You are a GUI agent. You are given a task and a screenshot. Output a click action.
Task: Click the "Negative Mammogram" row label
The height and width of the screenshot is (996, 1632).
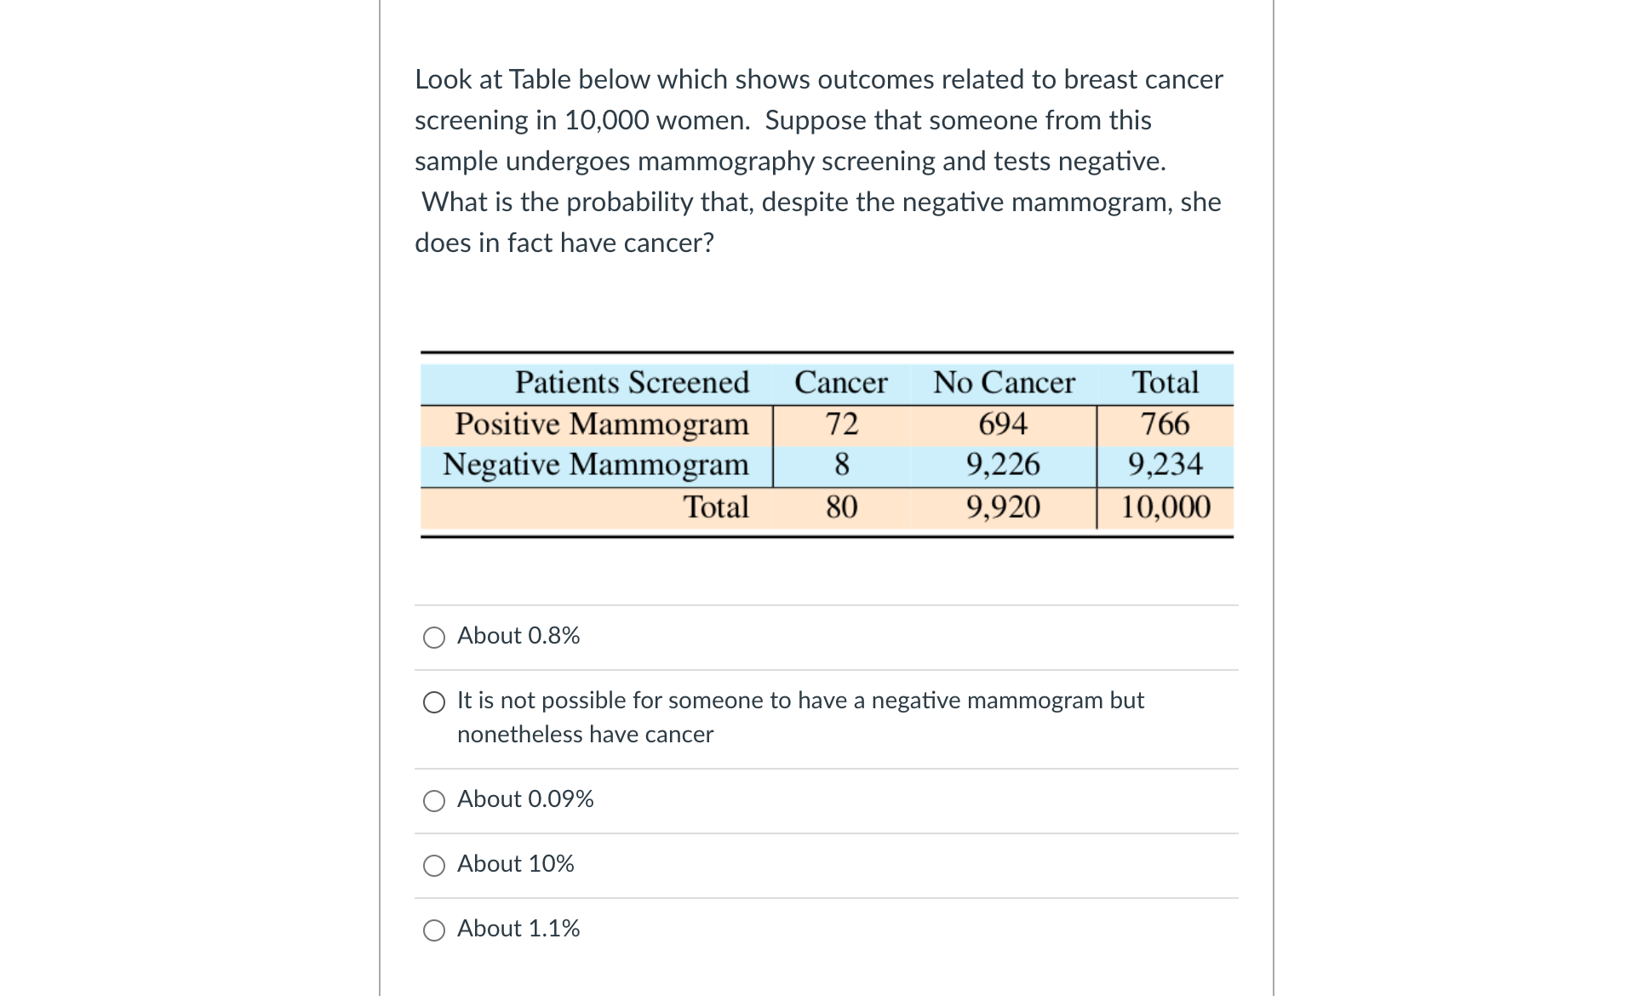point(595,466)
